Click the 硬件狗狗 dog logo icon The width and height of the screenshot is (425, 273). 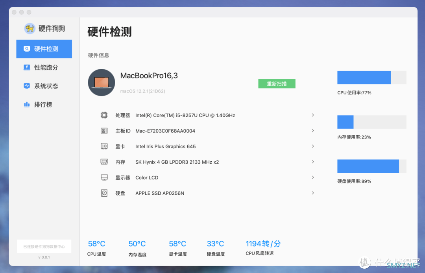30,28
